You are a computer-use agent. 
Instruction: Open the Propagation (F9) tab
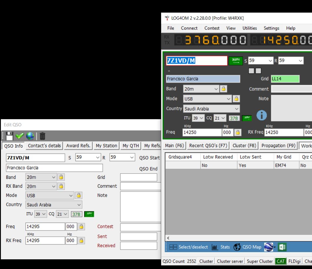click(278, 146)
